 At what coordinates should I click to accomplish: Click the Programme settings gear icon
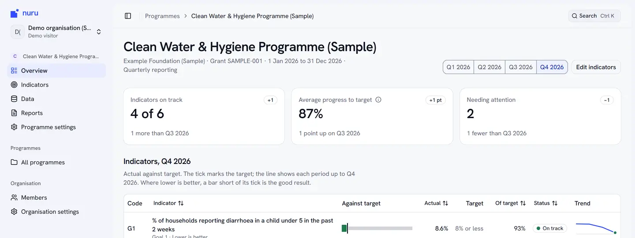pyautogui.click(x=14, y=127)
